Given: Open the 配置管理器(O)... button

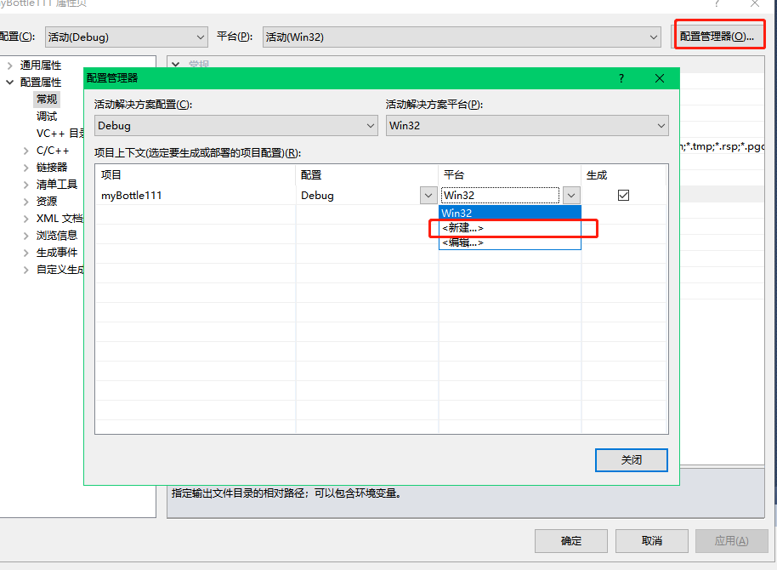Looking at the screenshot, I should (717, 37).
